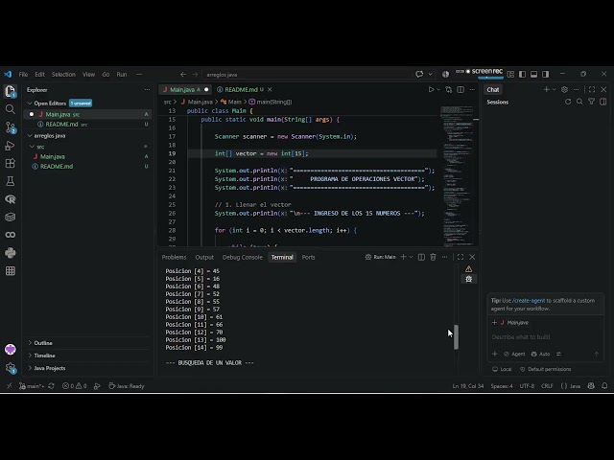Close the README.md editor tab
The height and width of the screenshot is (460, 614).
point(270,89)
